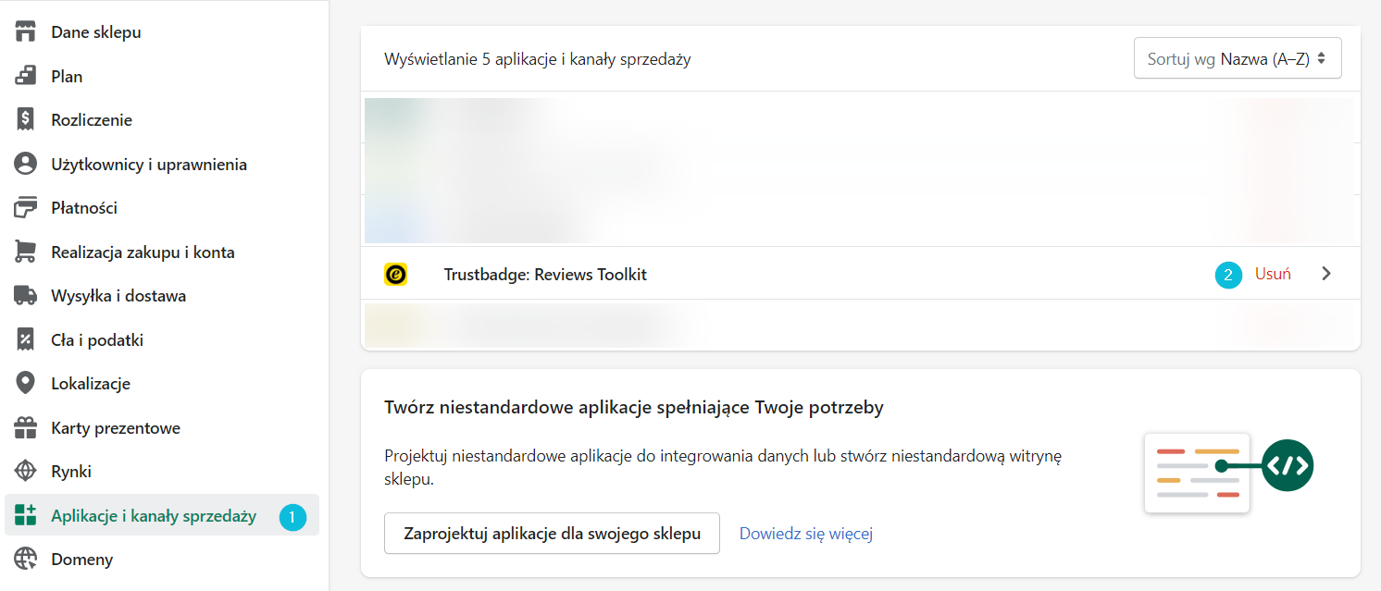
Task: Click the shopping cart icon for Realizacja zakupu
Action: pyautogui.click(x=25, y=252)
